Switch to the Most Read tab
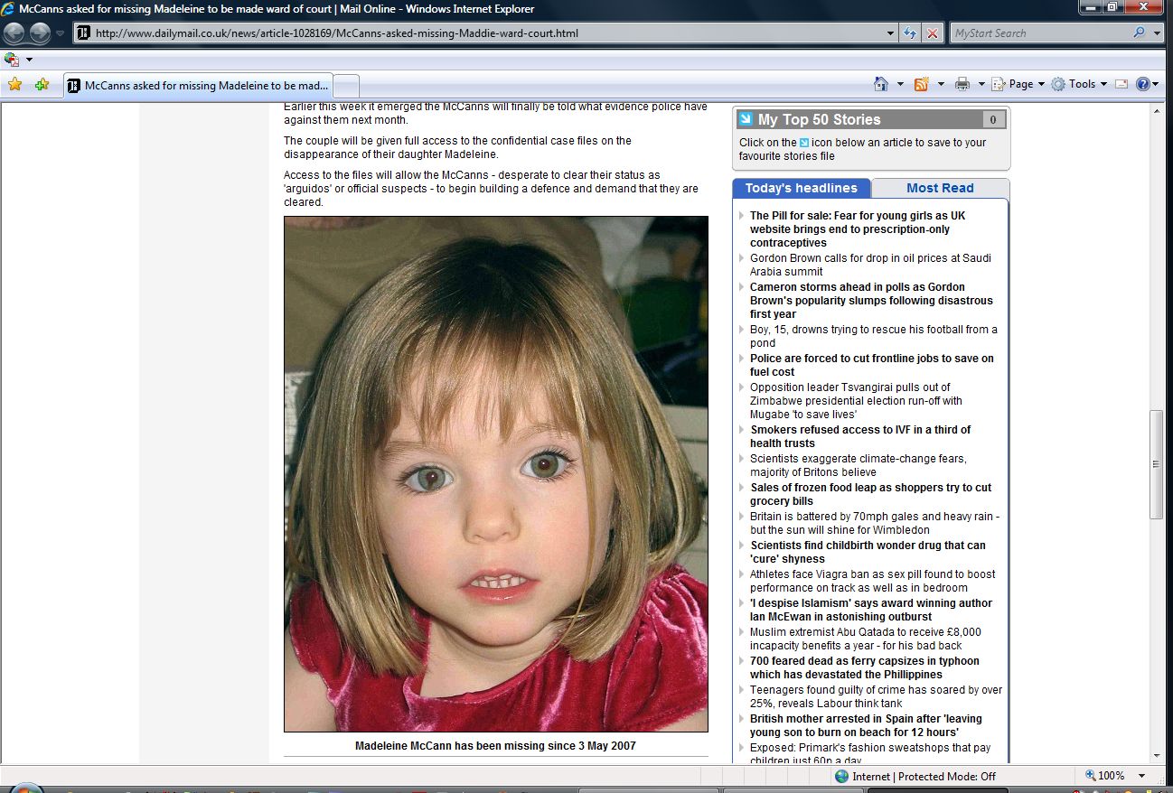The width and height of the screenshot is (1173, 793). tap(940, 188)
